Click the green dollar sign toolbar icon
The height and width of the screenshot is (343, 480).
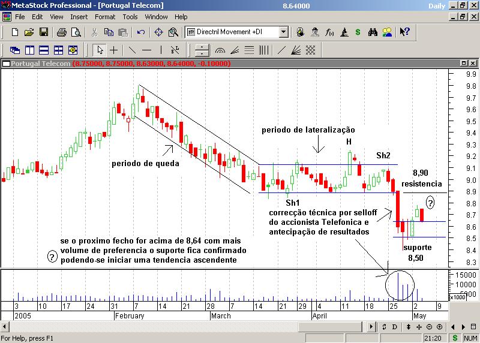tap(358, 32)
